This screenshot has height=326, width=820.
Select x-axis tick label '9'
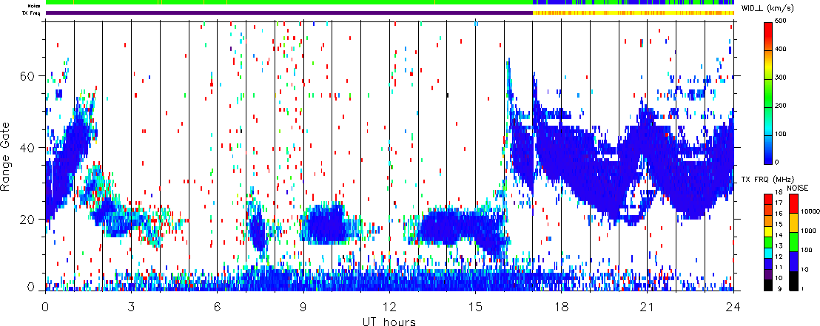point(303,307)
